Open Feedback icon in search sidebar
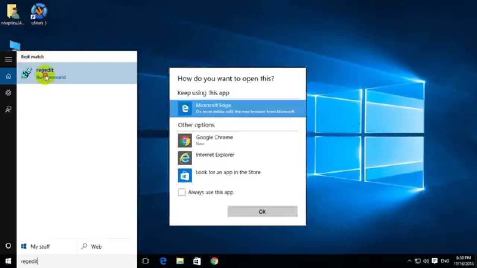The width and height of the screenshot is (477, 268). point(8,109)
